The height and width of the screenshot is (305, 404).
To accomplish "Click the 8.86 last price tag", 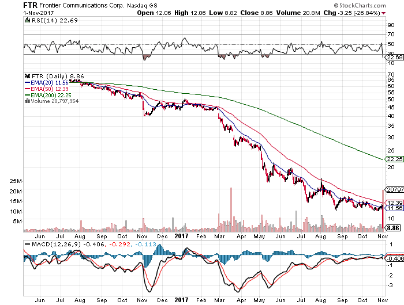I will click(x=394, y=228).
